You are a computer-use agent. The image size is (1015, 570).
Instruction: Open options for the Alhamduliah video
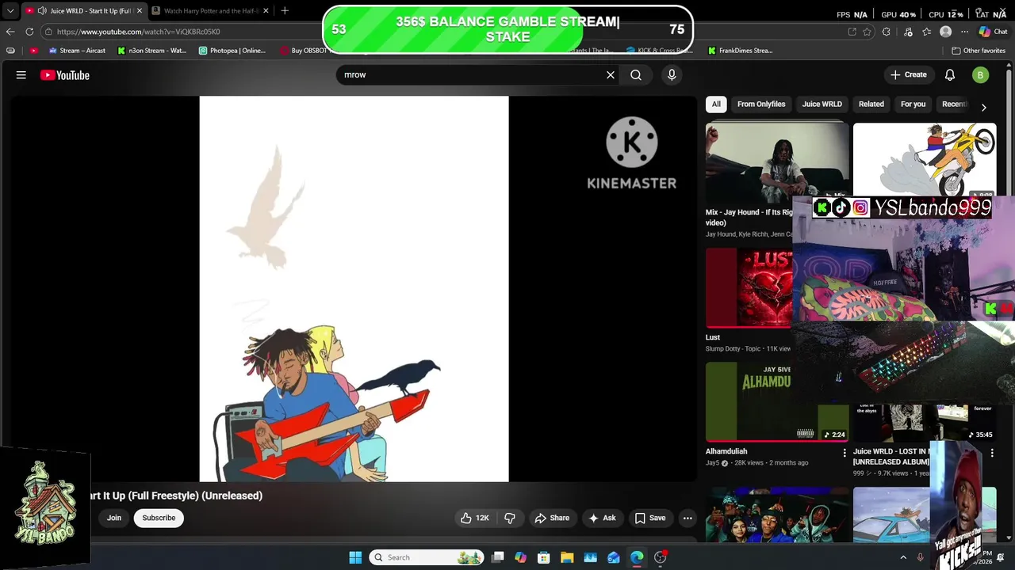[844, 453]
